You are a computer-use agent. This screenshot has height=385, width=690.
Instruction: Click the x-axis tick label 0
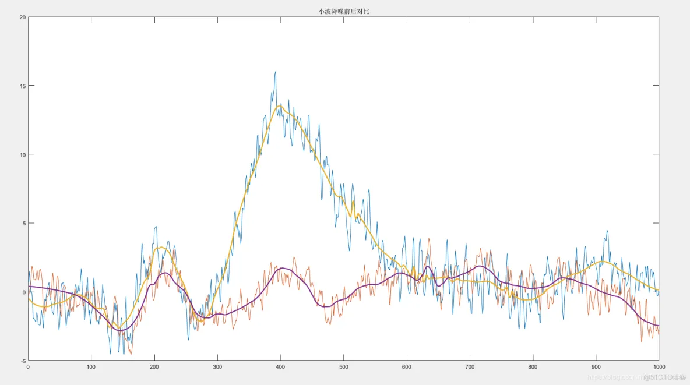coord(27,368)
